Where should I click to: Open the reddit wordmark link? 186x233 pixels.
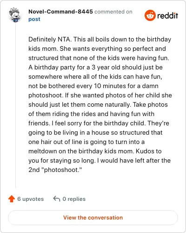tap(167, 16)
